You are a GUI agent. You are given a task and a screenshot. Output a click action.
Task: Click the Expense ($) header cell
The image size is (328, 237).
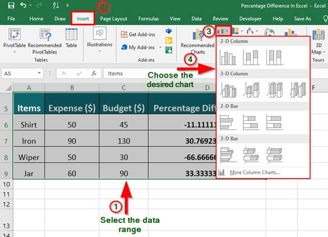click(x=72, y=104)
